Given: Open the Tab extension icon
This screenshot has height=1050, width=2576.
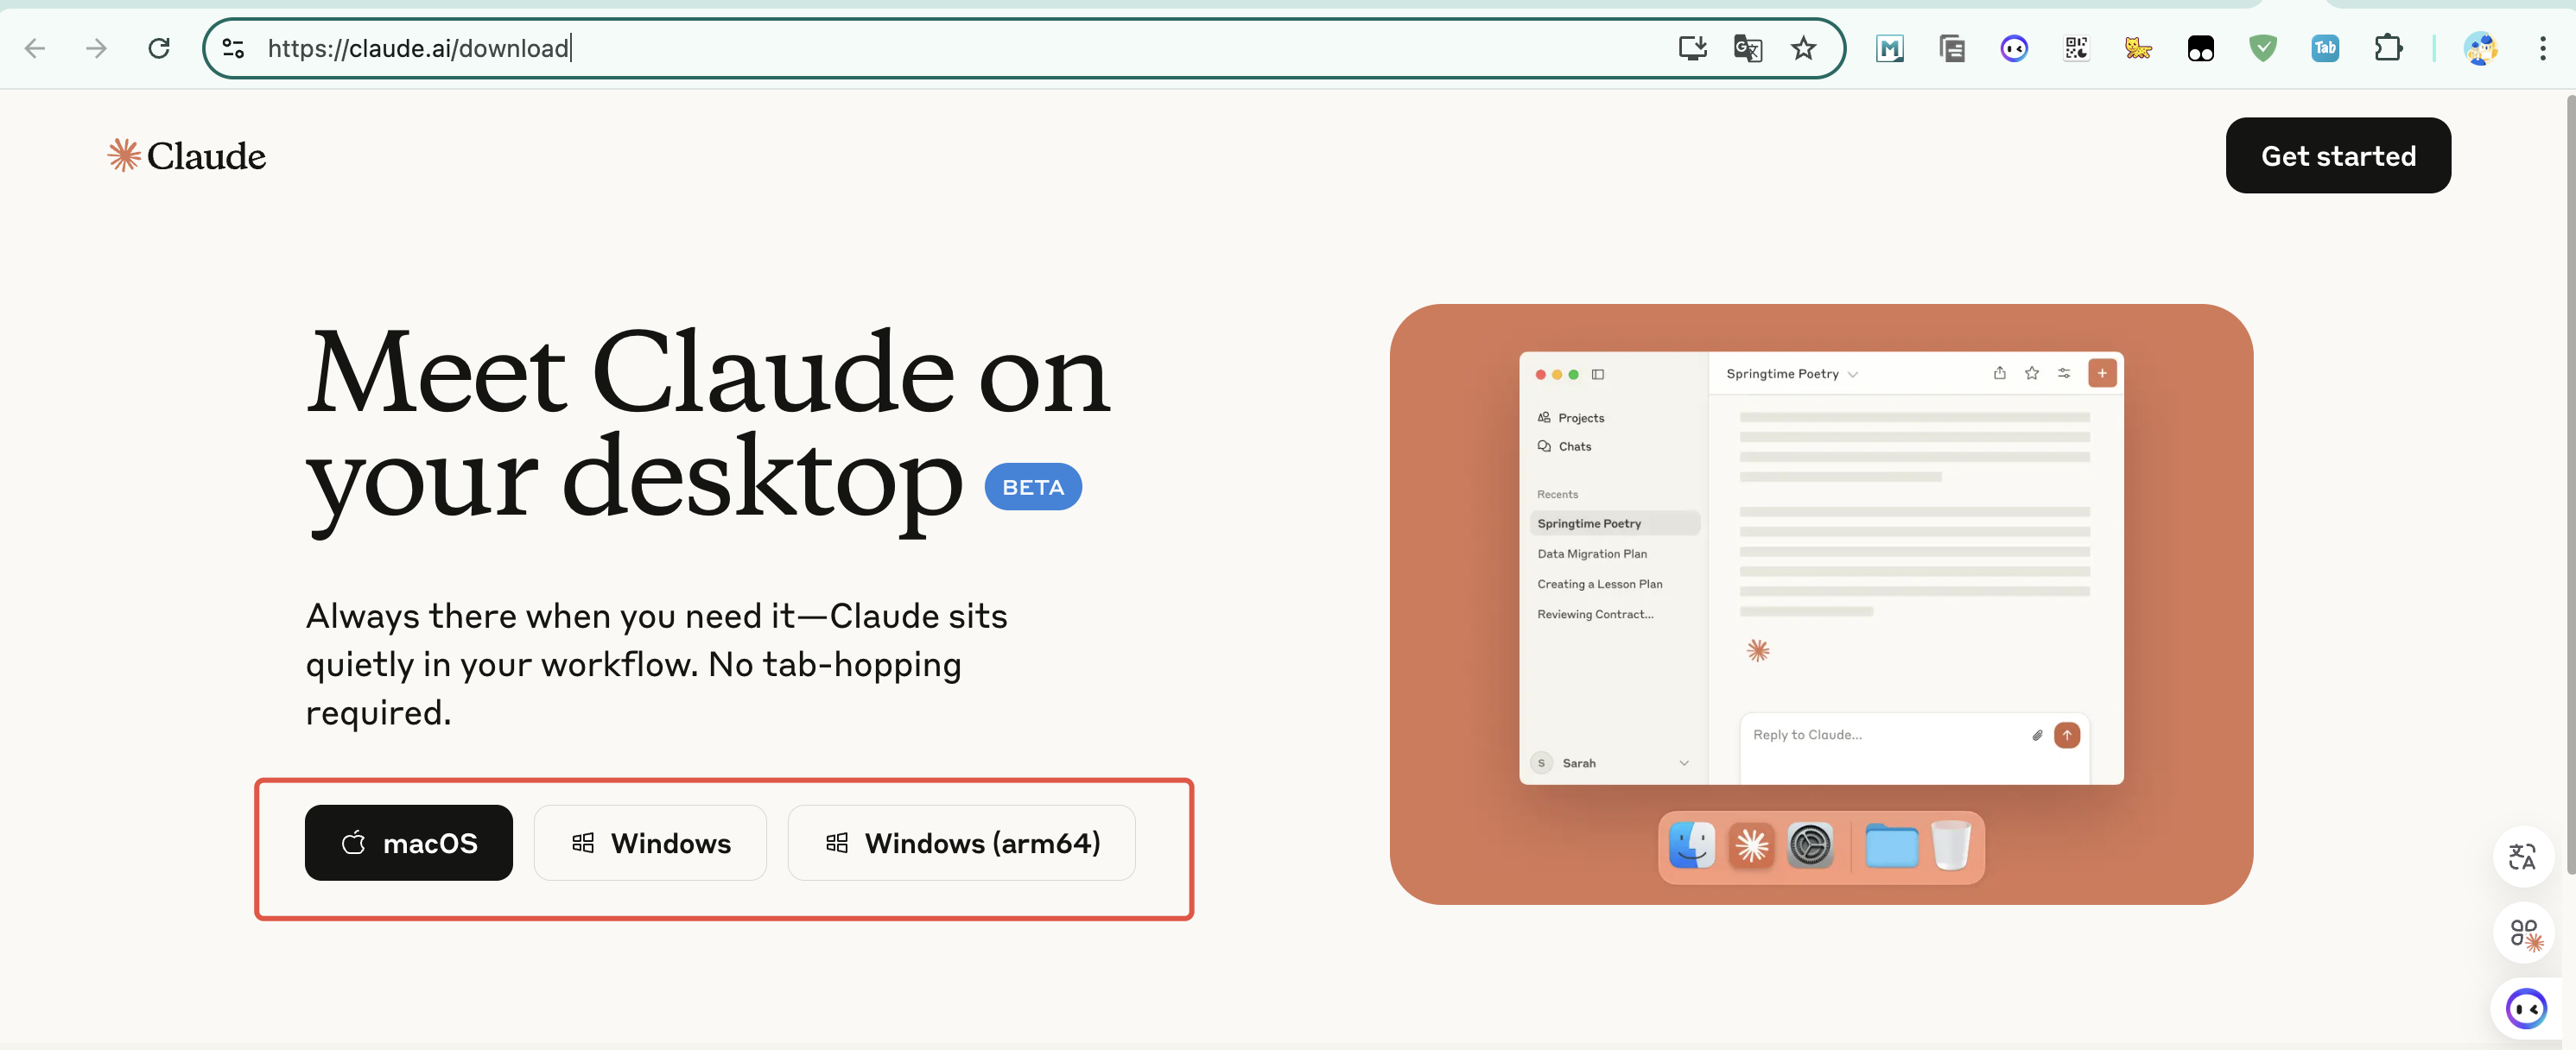Looking at the screenshot, I should point(2325,48).
